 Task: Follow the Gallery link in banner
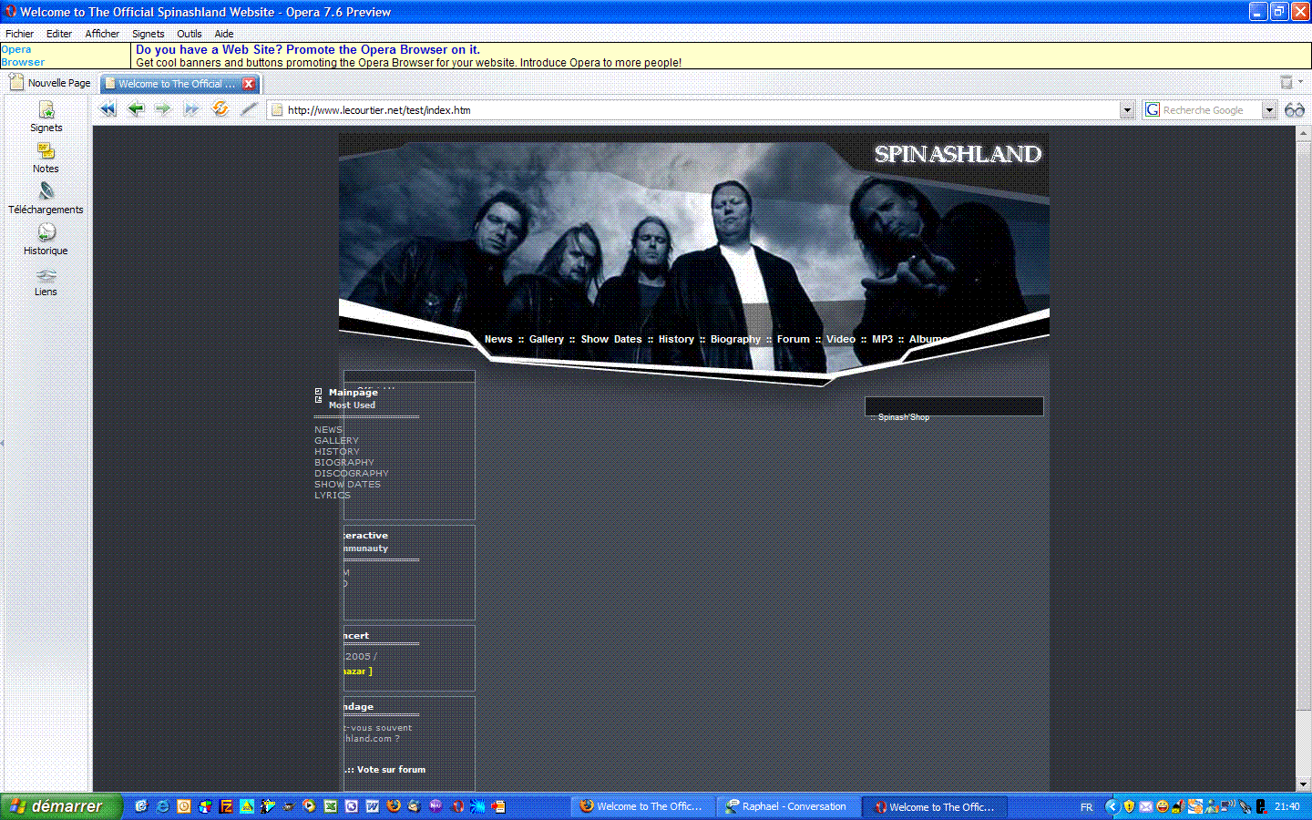tap(546, 339)
